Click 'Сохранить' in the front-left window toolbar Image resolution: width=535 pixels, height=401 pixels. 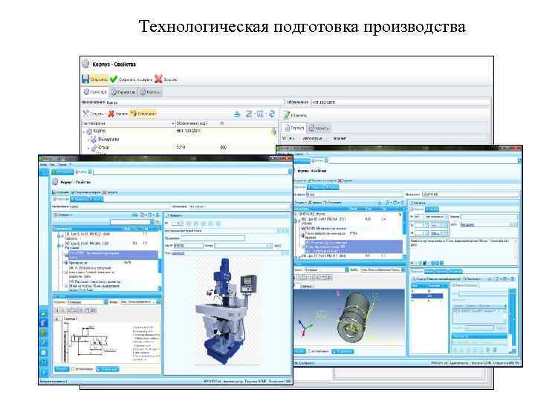tap(61, 192)
